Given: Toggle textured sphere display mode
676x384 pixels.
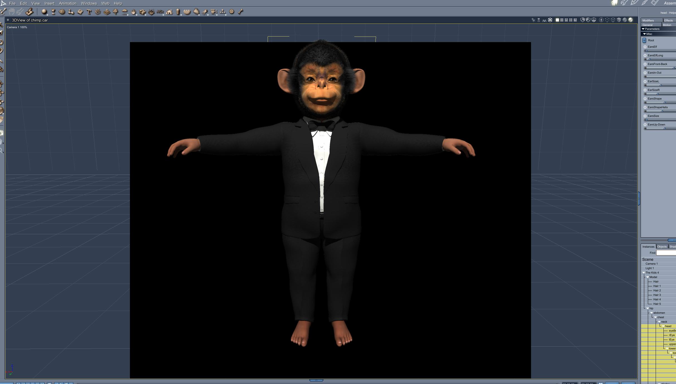Looking at the screenshot, I should 631,20.
